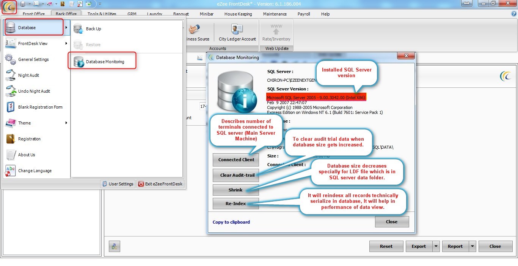Open the eZee application orb menu

pos(9,7)
